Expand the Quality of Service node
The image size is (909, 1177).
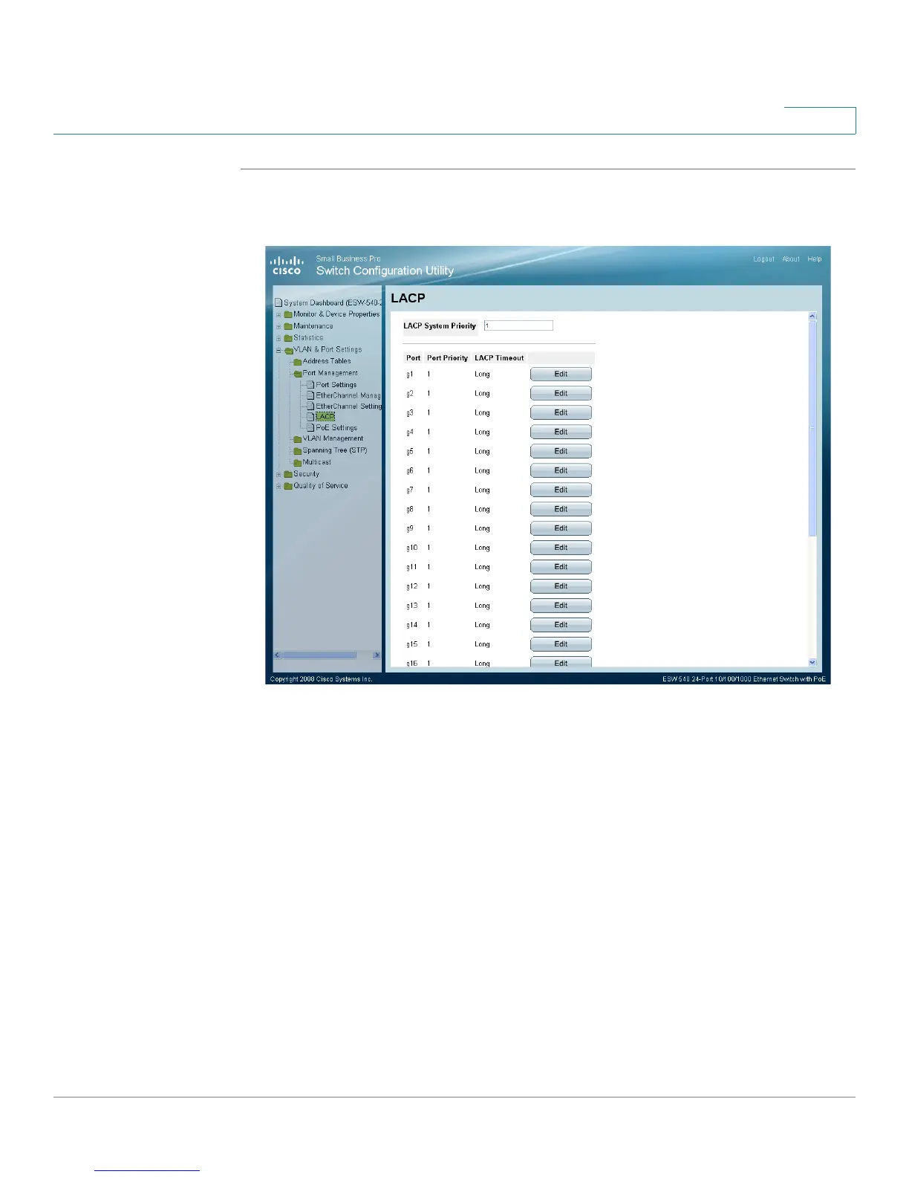(278, 486)
